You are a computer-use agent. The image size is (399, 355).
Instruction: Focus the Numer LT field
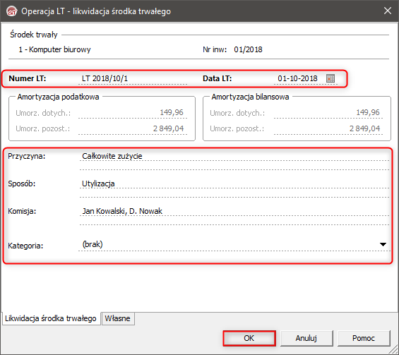133,78
